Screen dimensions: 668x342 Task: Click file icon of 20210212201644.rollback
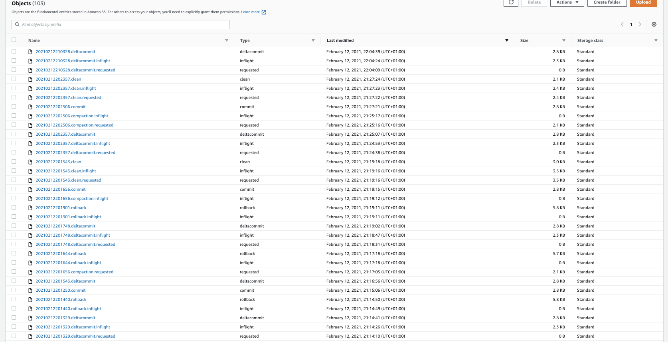coord(30,254)
